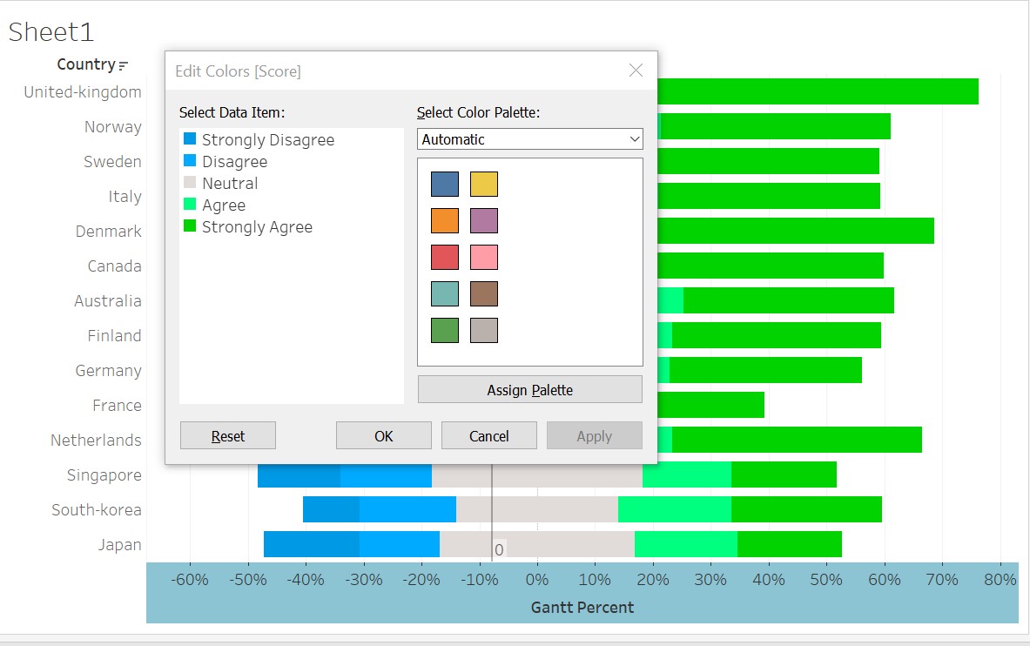Screen dimensions: 1030x646
Task: Pick the blue palette swatch
Action: (445, 185)
